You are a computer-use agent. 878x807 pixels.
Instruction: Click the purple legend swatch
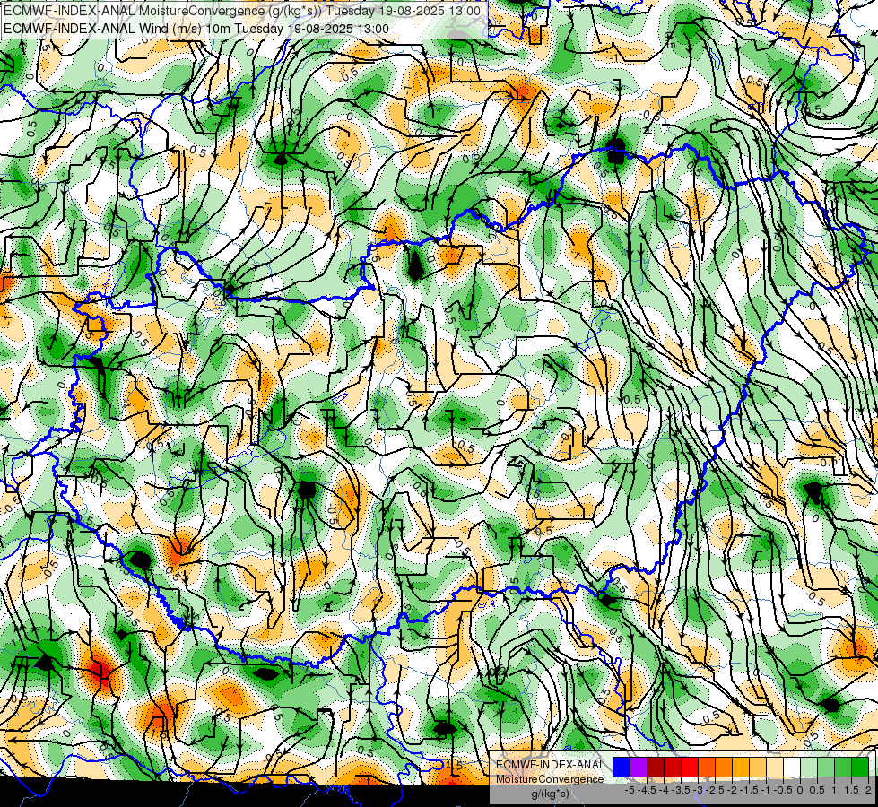639,768
